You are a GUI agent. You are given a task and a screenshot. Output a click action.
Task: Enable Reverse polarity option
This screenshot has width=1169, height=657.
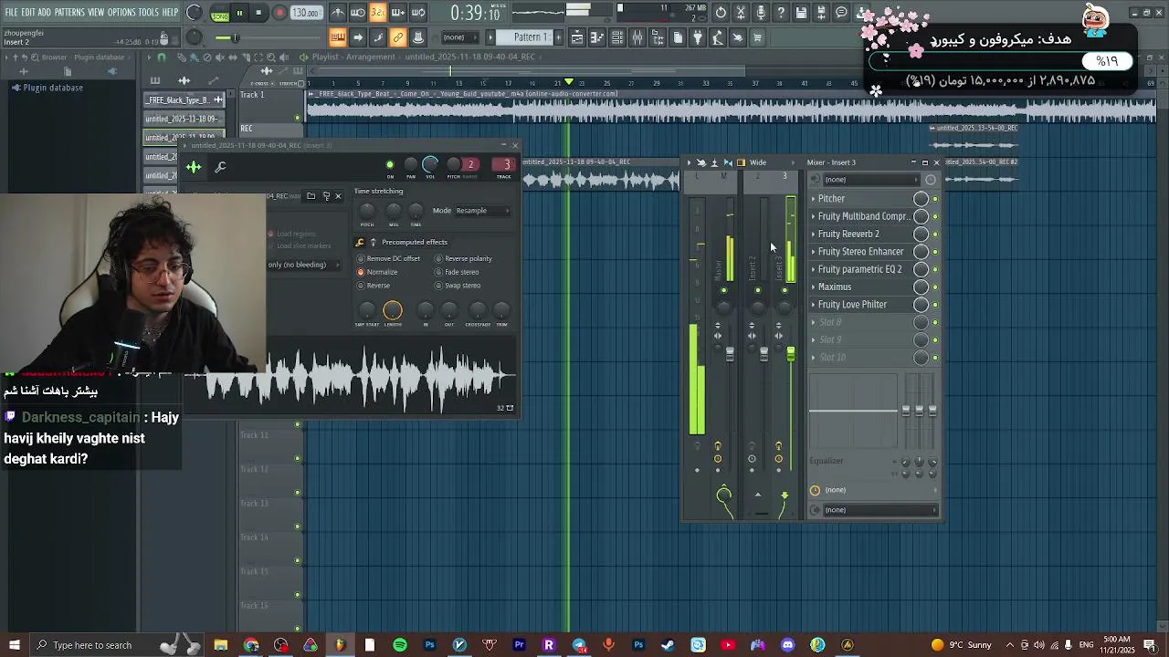(x=463, y=258)
